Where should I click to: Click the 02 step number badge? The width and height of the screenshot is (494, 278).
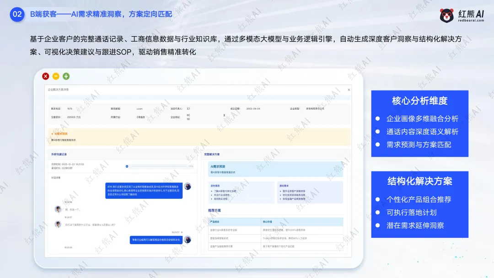(x=17, y=14)
